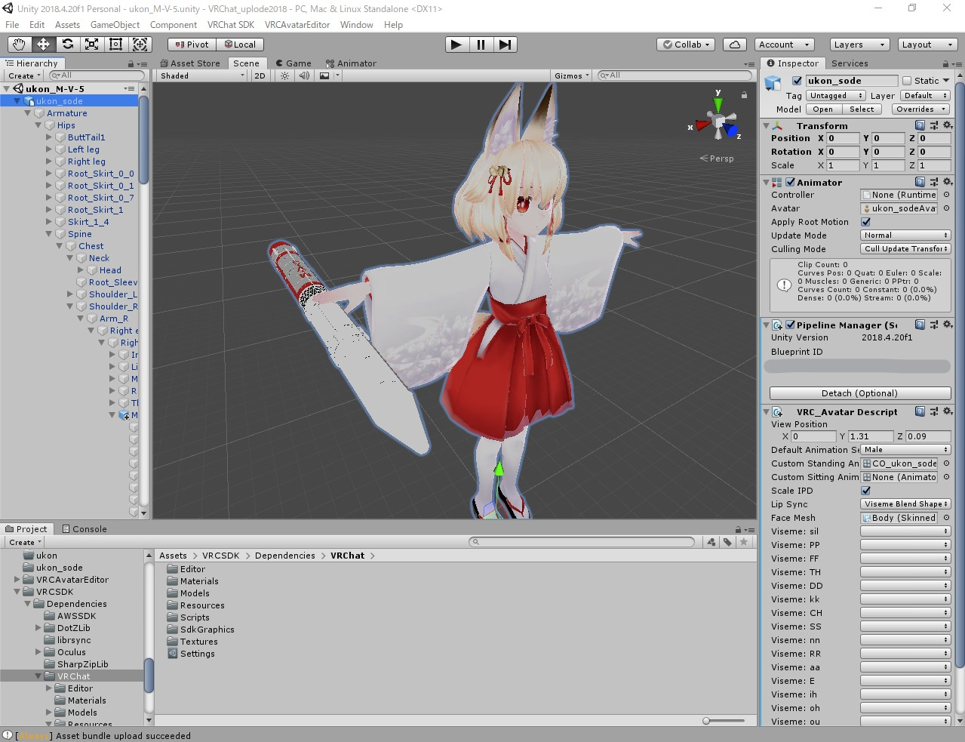The height and width of the screenshot is (742, 965).
Task: Click search by type icon in Project
Action: click(x=711, y=542)
